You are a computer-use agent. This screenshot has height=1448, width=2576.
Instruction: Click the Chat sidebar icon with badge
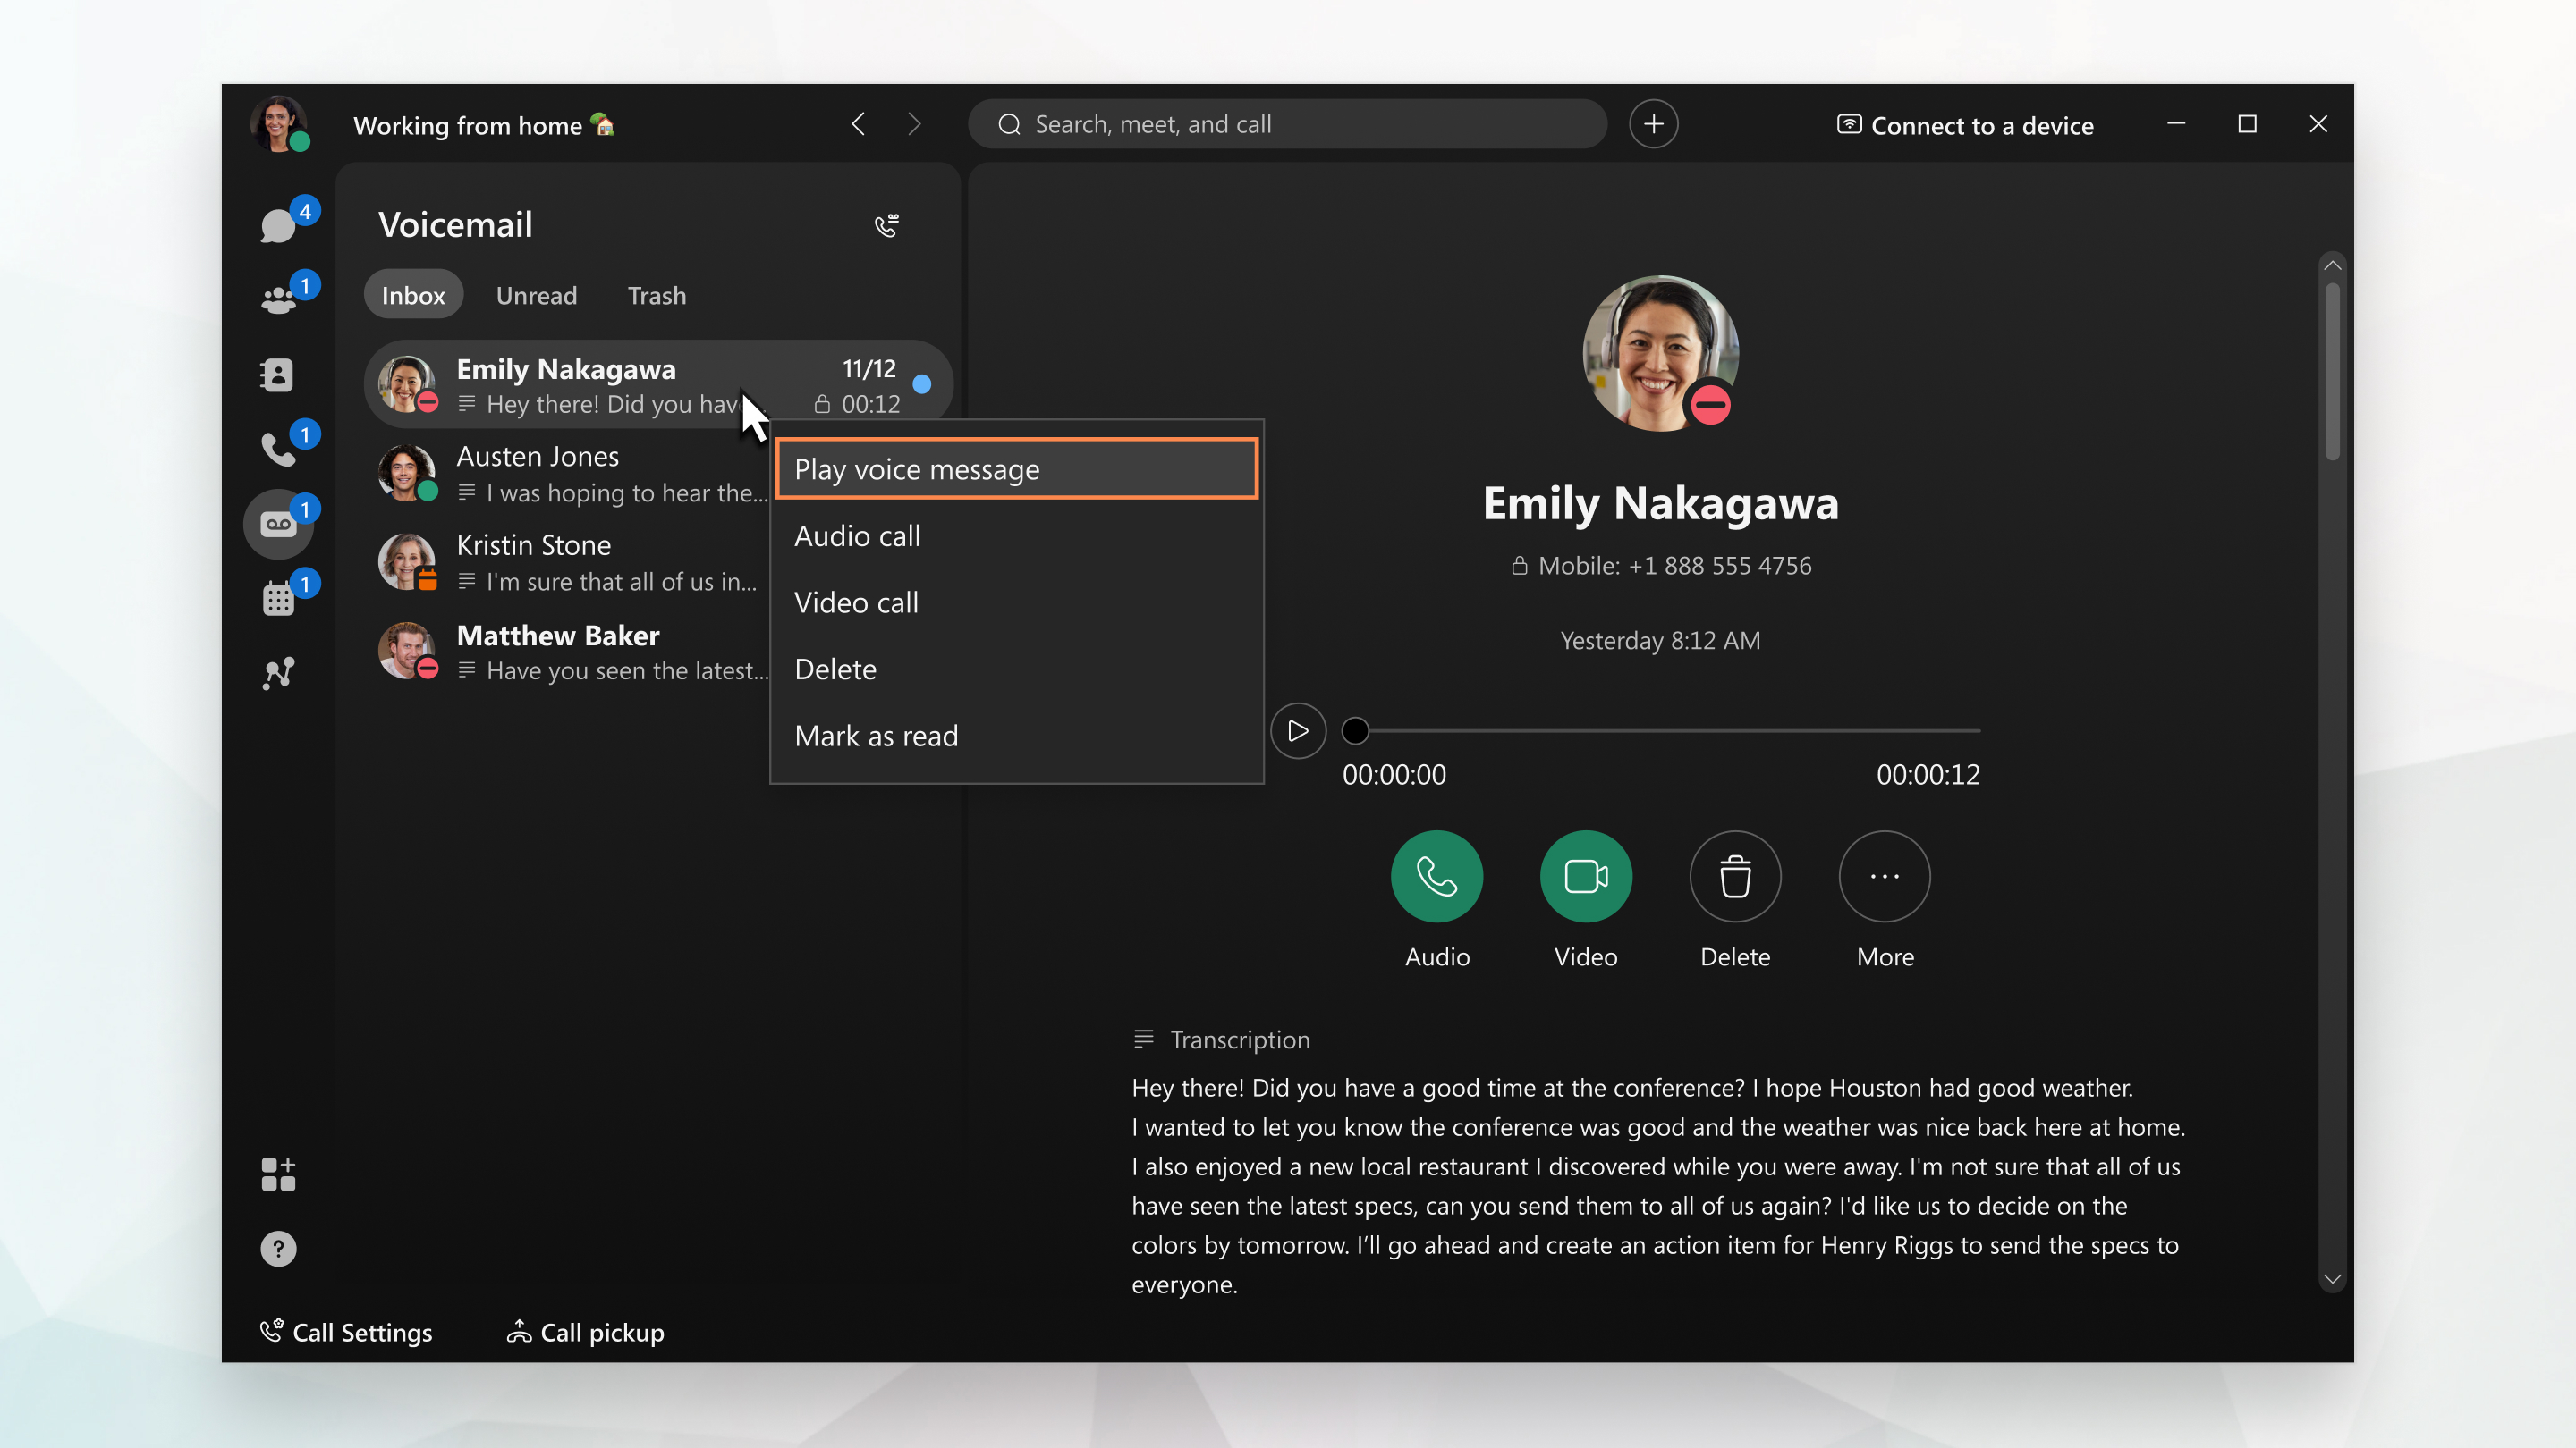pos(278,224)
